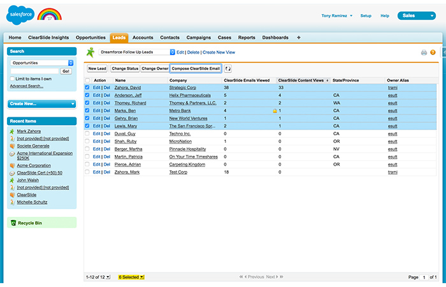The image size is (446, 287).
Task: Click the plus icon to add tabs
Action: 299,38
